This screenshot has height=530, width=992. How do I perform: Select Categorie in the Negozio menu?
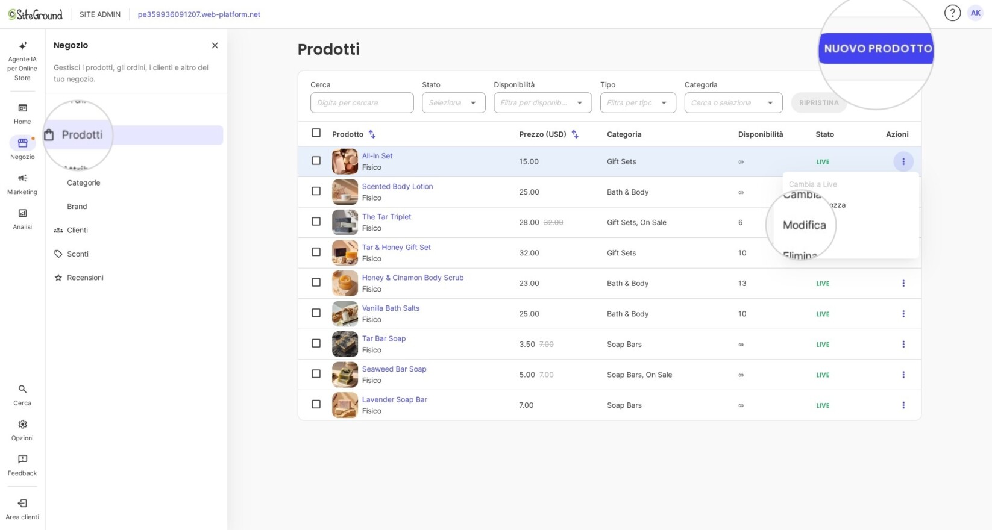pos(84,183)
